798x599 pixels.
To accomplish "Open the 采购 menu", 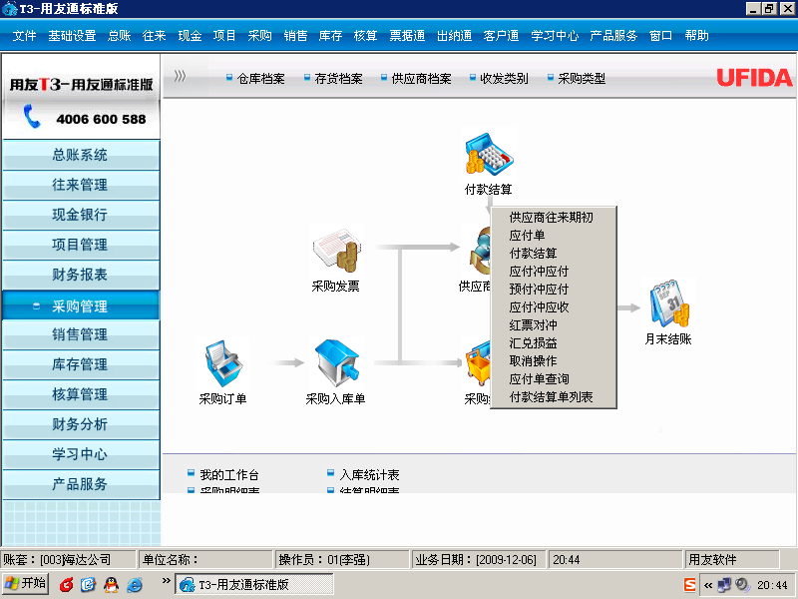I will point(259,36).
